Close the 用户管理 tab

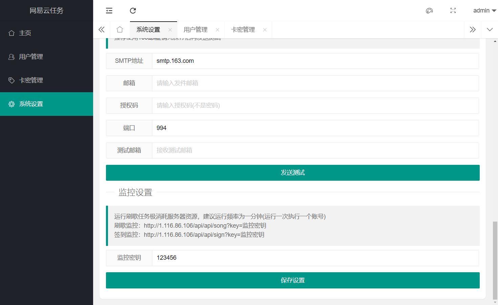click(217, 30)
